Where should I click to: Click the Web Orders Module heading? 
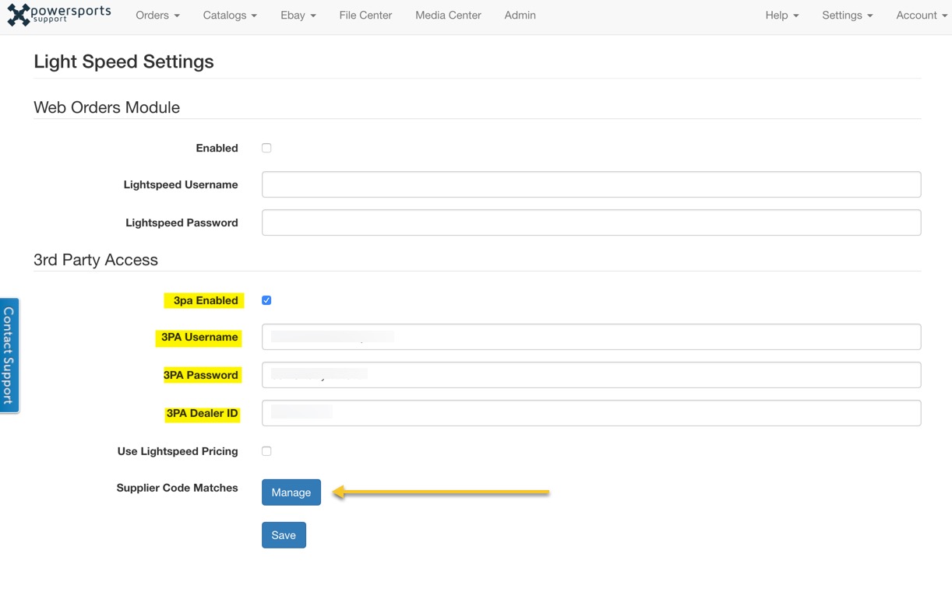(x=107, y=107)
